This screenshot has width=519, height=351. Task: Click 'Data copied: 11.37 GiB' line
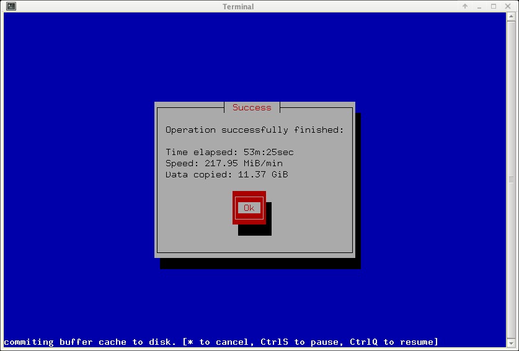coord(227,174)
